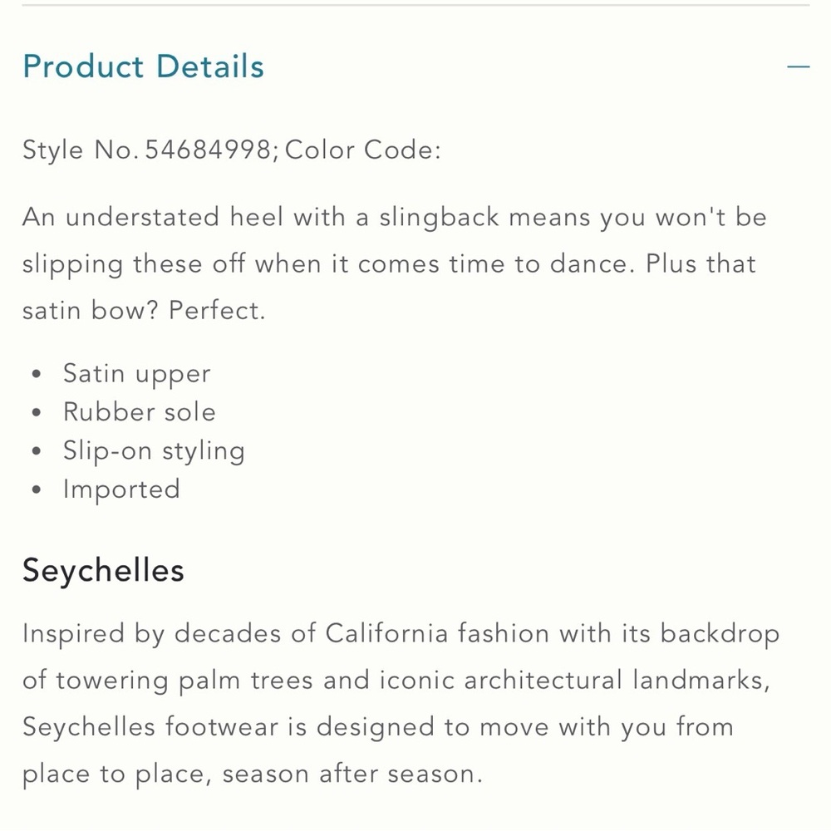Click the 'Imported' bullet item
Viewport: 831px width, 831px height.
click(122, 489)
